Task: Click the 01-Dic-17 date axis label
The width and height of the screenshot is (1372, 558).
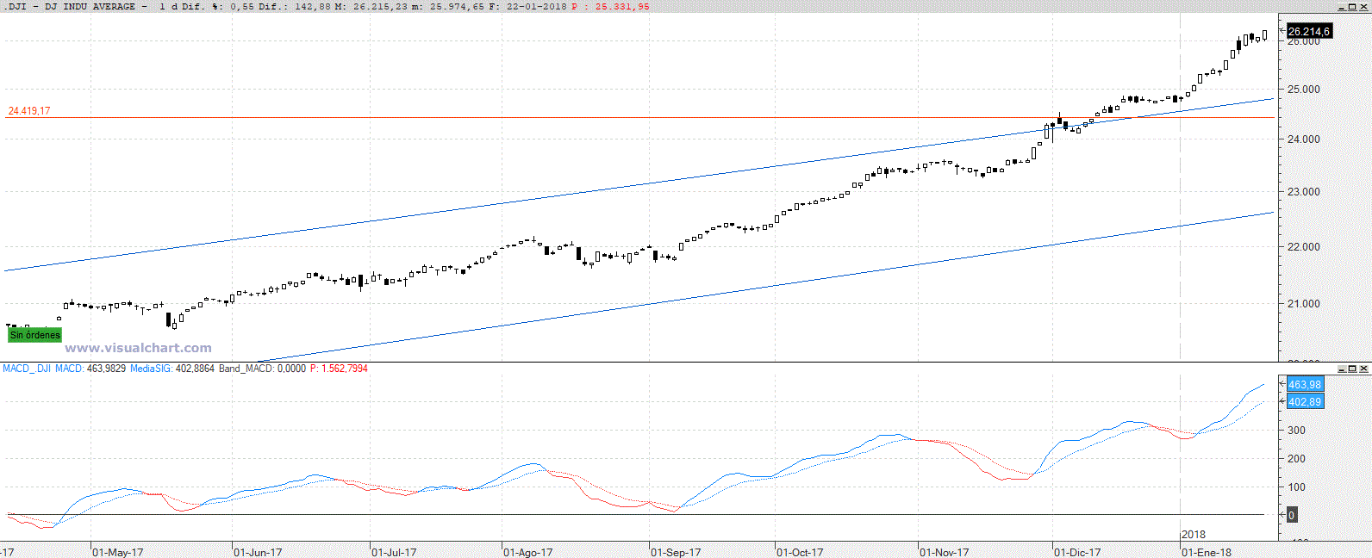Action: (1077, 552)
